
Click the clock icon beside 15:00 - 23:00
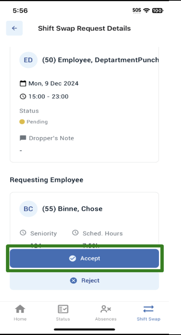tap(23, 96)
